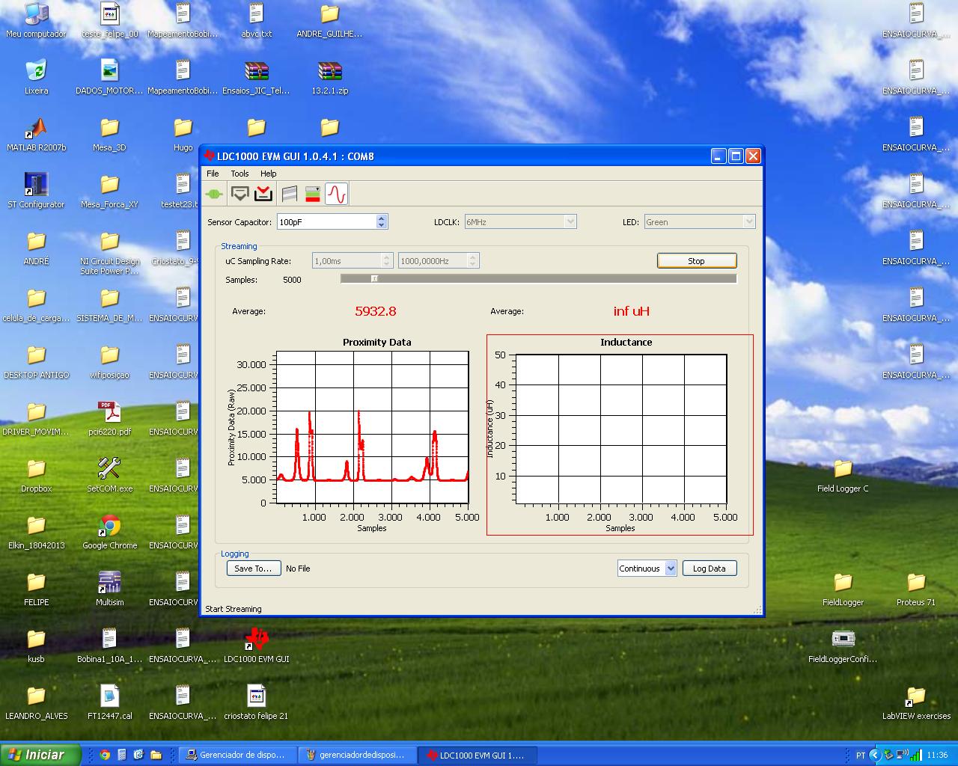Click the Lixeira recycle bin icon
The height and width of the screenshot is (766, 958).
click(36, 79)
